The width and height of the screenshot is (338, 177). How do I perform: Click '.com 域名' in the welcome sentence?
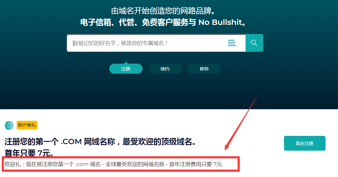[88, 164]
